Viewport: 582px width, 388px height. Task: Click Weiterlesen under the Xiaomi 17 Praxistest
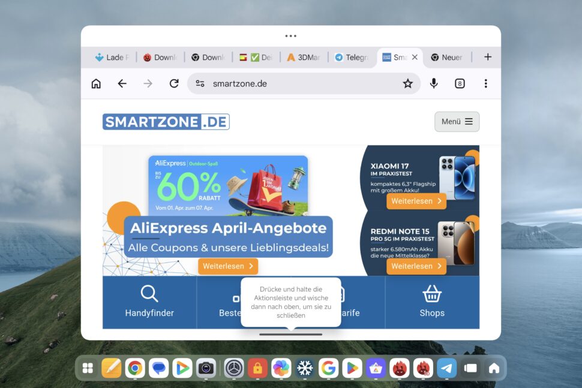[416, 201]
